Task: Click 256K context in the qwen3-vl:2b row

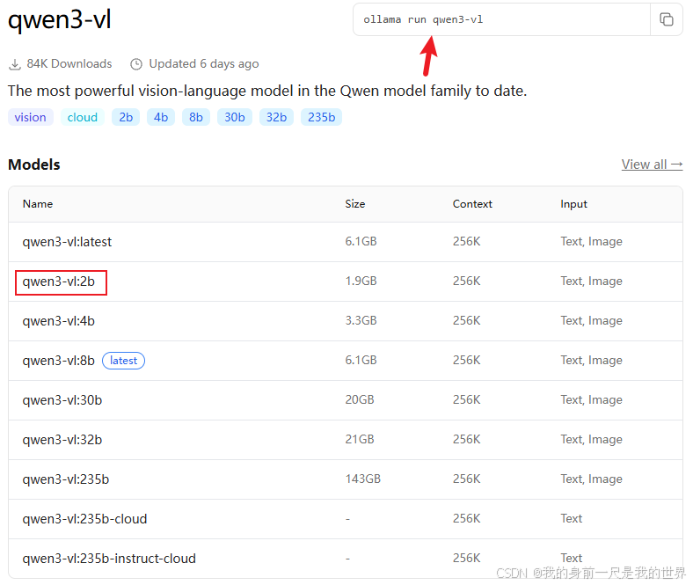Action: tap(466, 282)
